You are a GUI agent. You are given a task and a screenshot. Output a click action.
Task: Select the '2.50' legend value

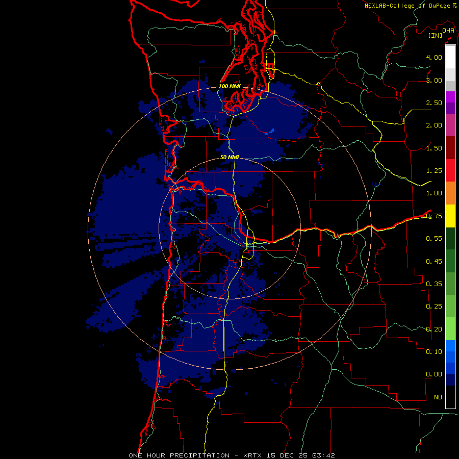tap(434, 103)
